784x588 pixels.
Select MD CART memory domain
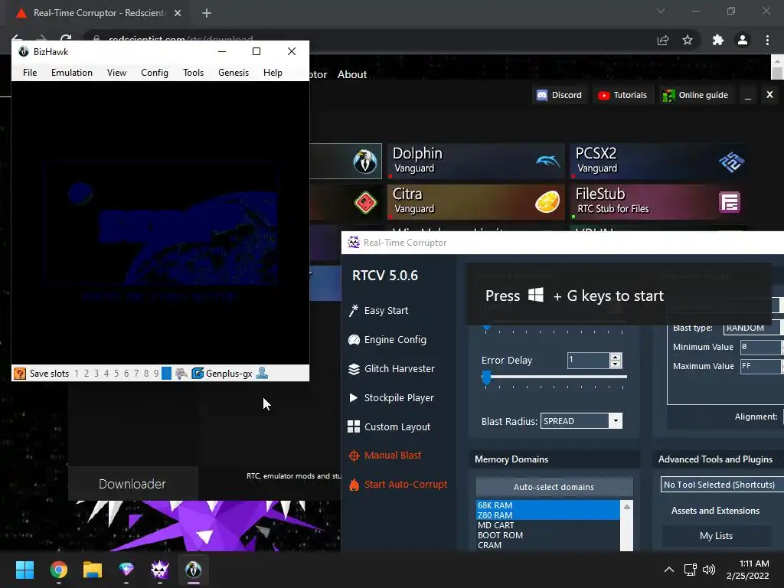(x=548, y=525)
